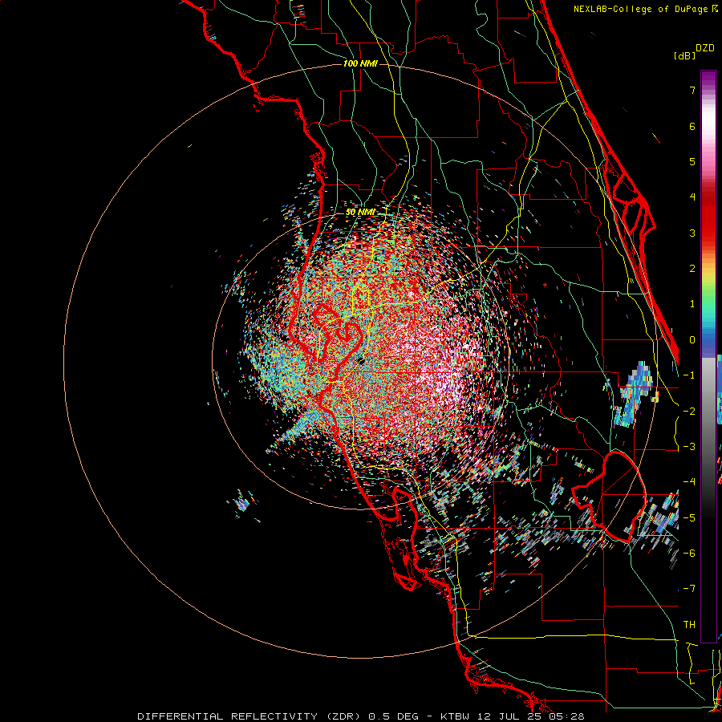Click the 6 value on the color scale

[692, 126]
